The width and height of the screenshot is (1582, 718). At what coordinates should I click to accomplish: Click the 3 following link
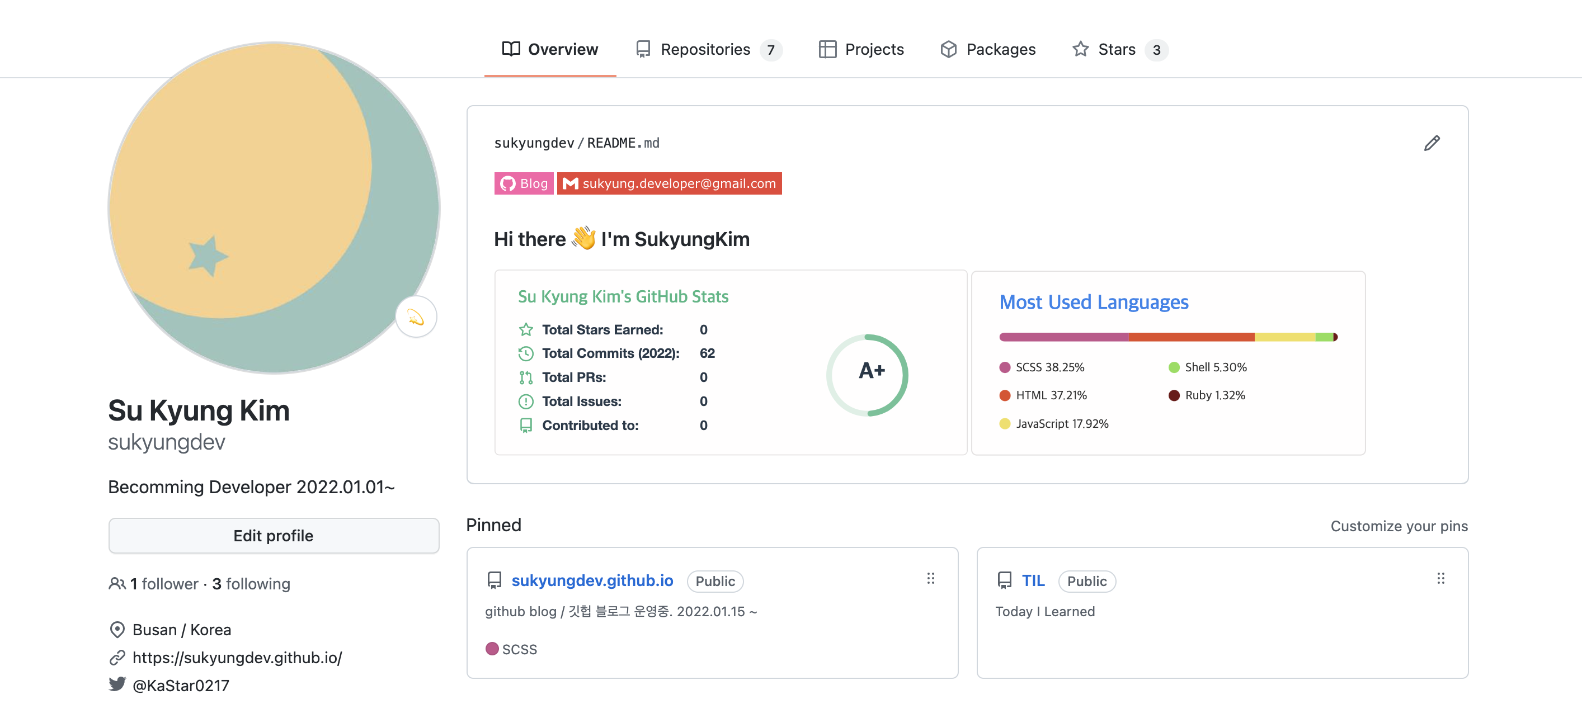tap(251, 584)
